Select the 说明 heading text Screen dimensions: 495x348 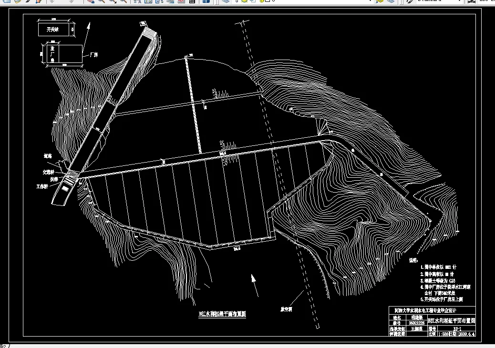click(x=413, y=260)
